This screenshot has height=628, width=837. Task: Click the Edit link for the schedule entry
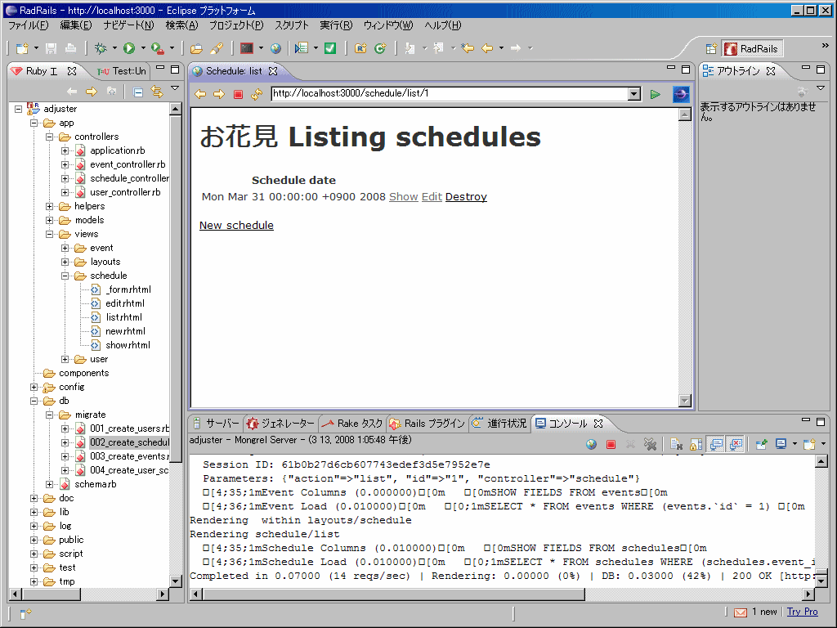pos(432,196)
